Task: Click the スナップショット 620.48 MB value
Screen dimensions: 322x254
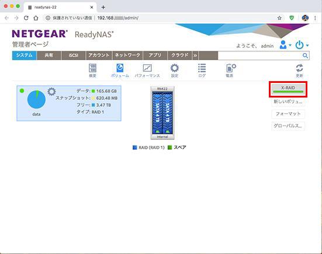Action: 107,98
